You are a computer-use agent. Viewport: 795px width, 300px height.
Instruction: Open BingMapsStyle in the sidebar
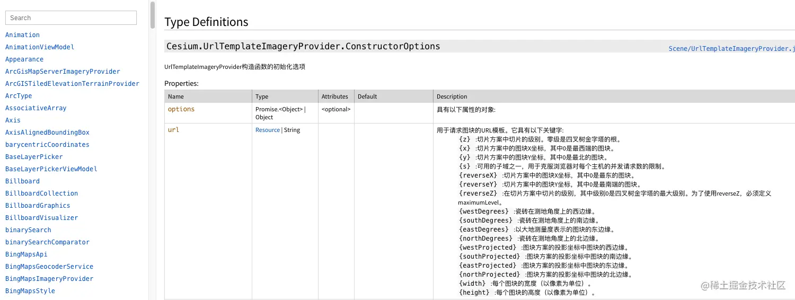(30, 291)
